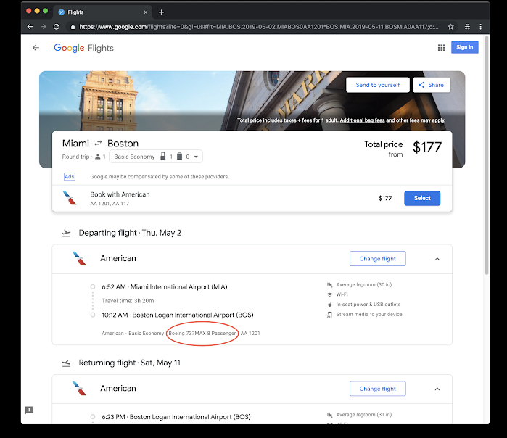The width and height of the screenshot is (507, 438).
Task: Click the back arrow beside Google Flights logo
Action: (36, 48)
